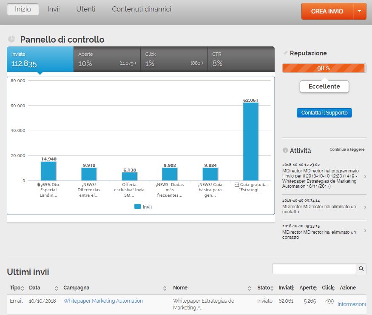Sort table by Stato column arrows

(272, 288)
